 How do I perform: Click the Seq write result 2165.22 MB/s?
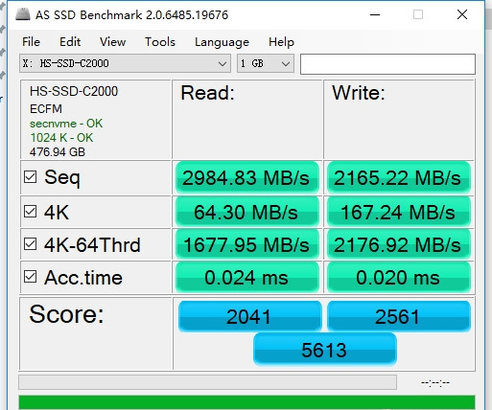(x=398, y=177)
